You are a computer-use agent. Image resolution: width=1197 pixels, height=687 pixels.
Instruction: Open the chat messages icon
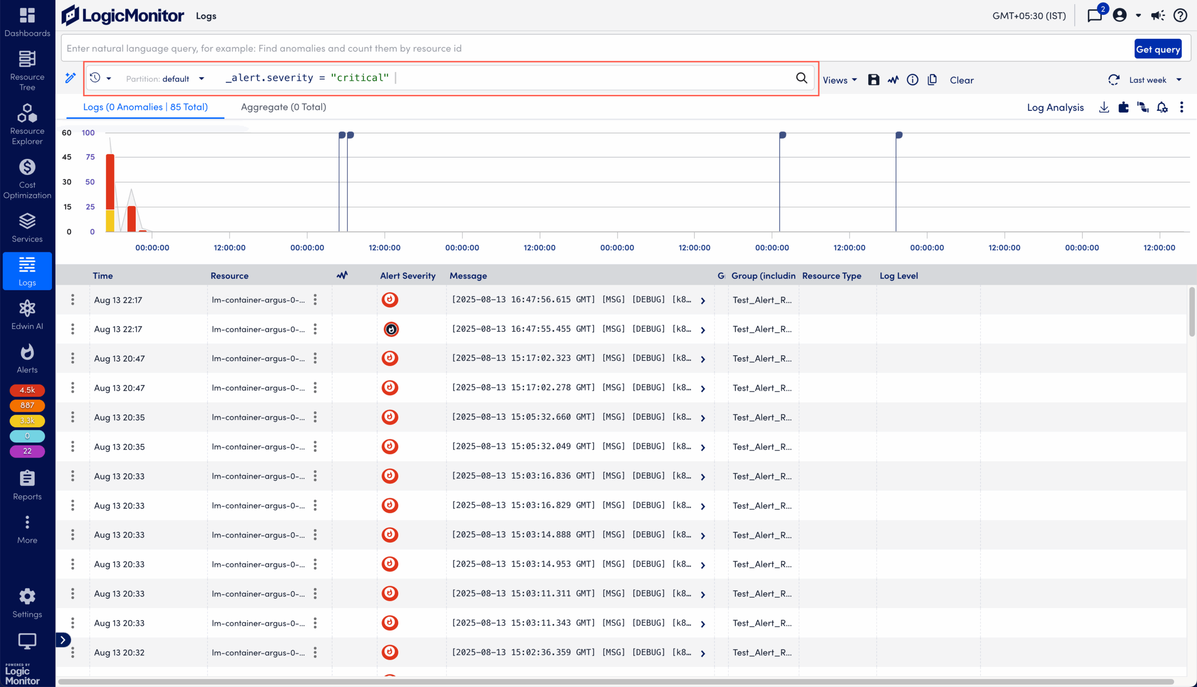tap(1095, 15)
